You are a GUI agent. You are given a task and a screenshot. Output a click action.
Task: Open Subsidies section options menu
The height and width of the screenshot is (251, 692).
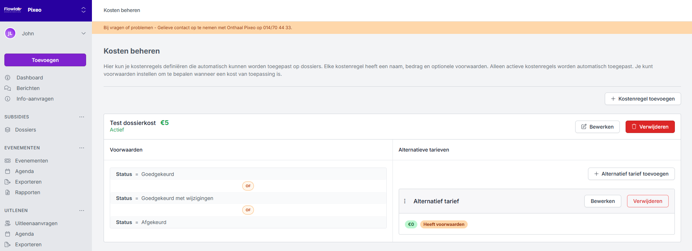(x=82, y=117)
